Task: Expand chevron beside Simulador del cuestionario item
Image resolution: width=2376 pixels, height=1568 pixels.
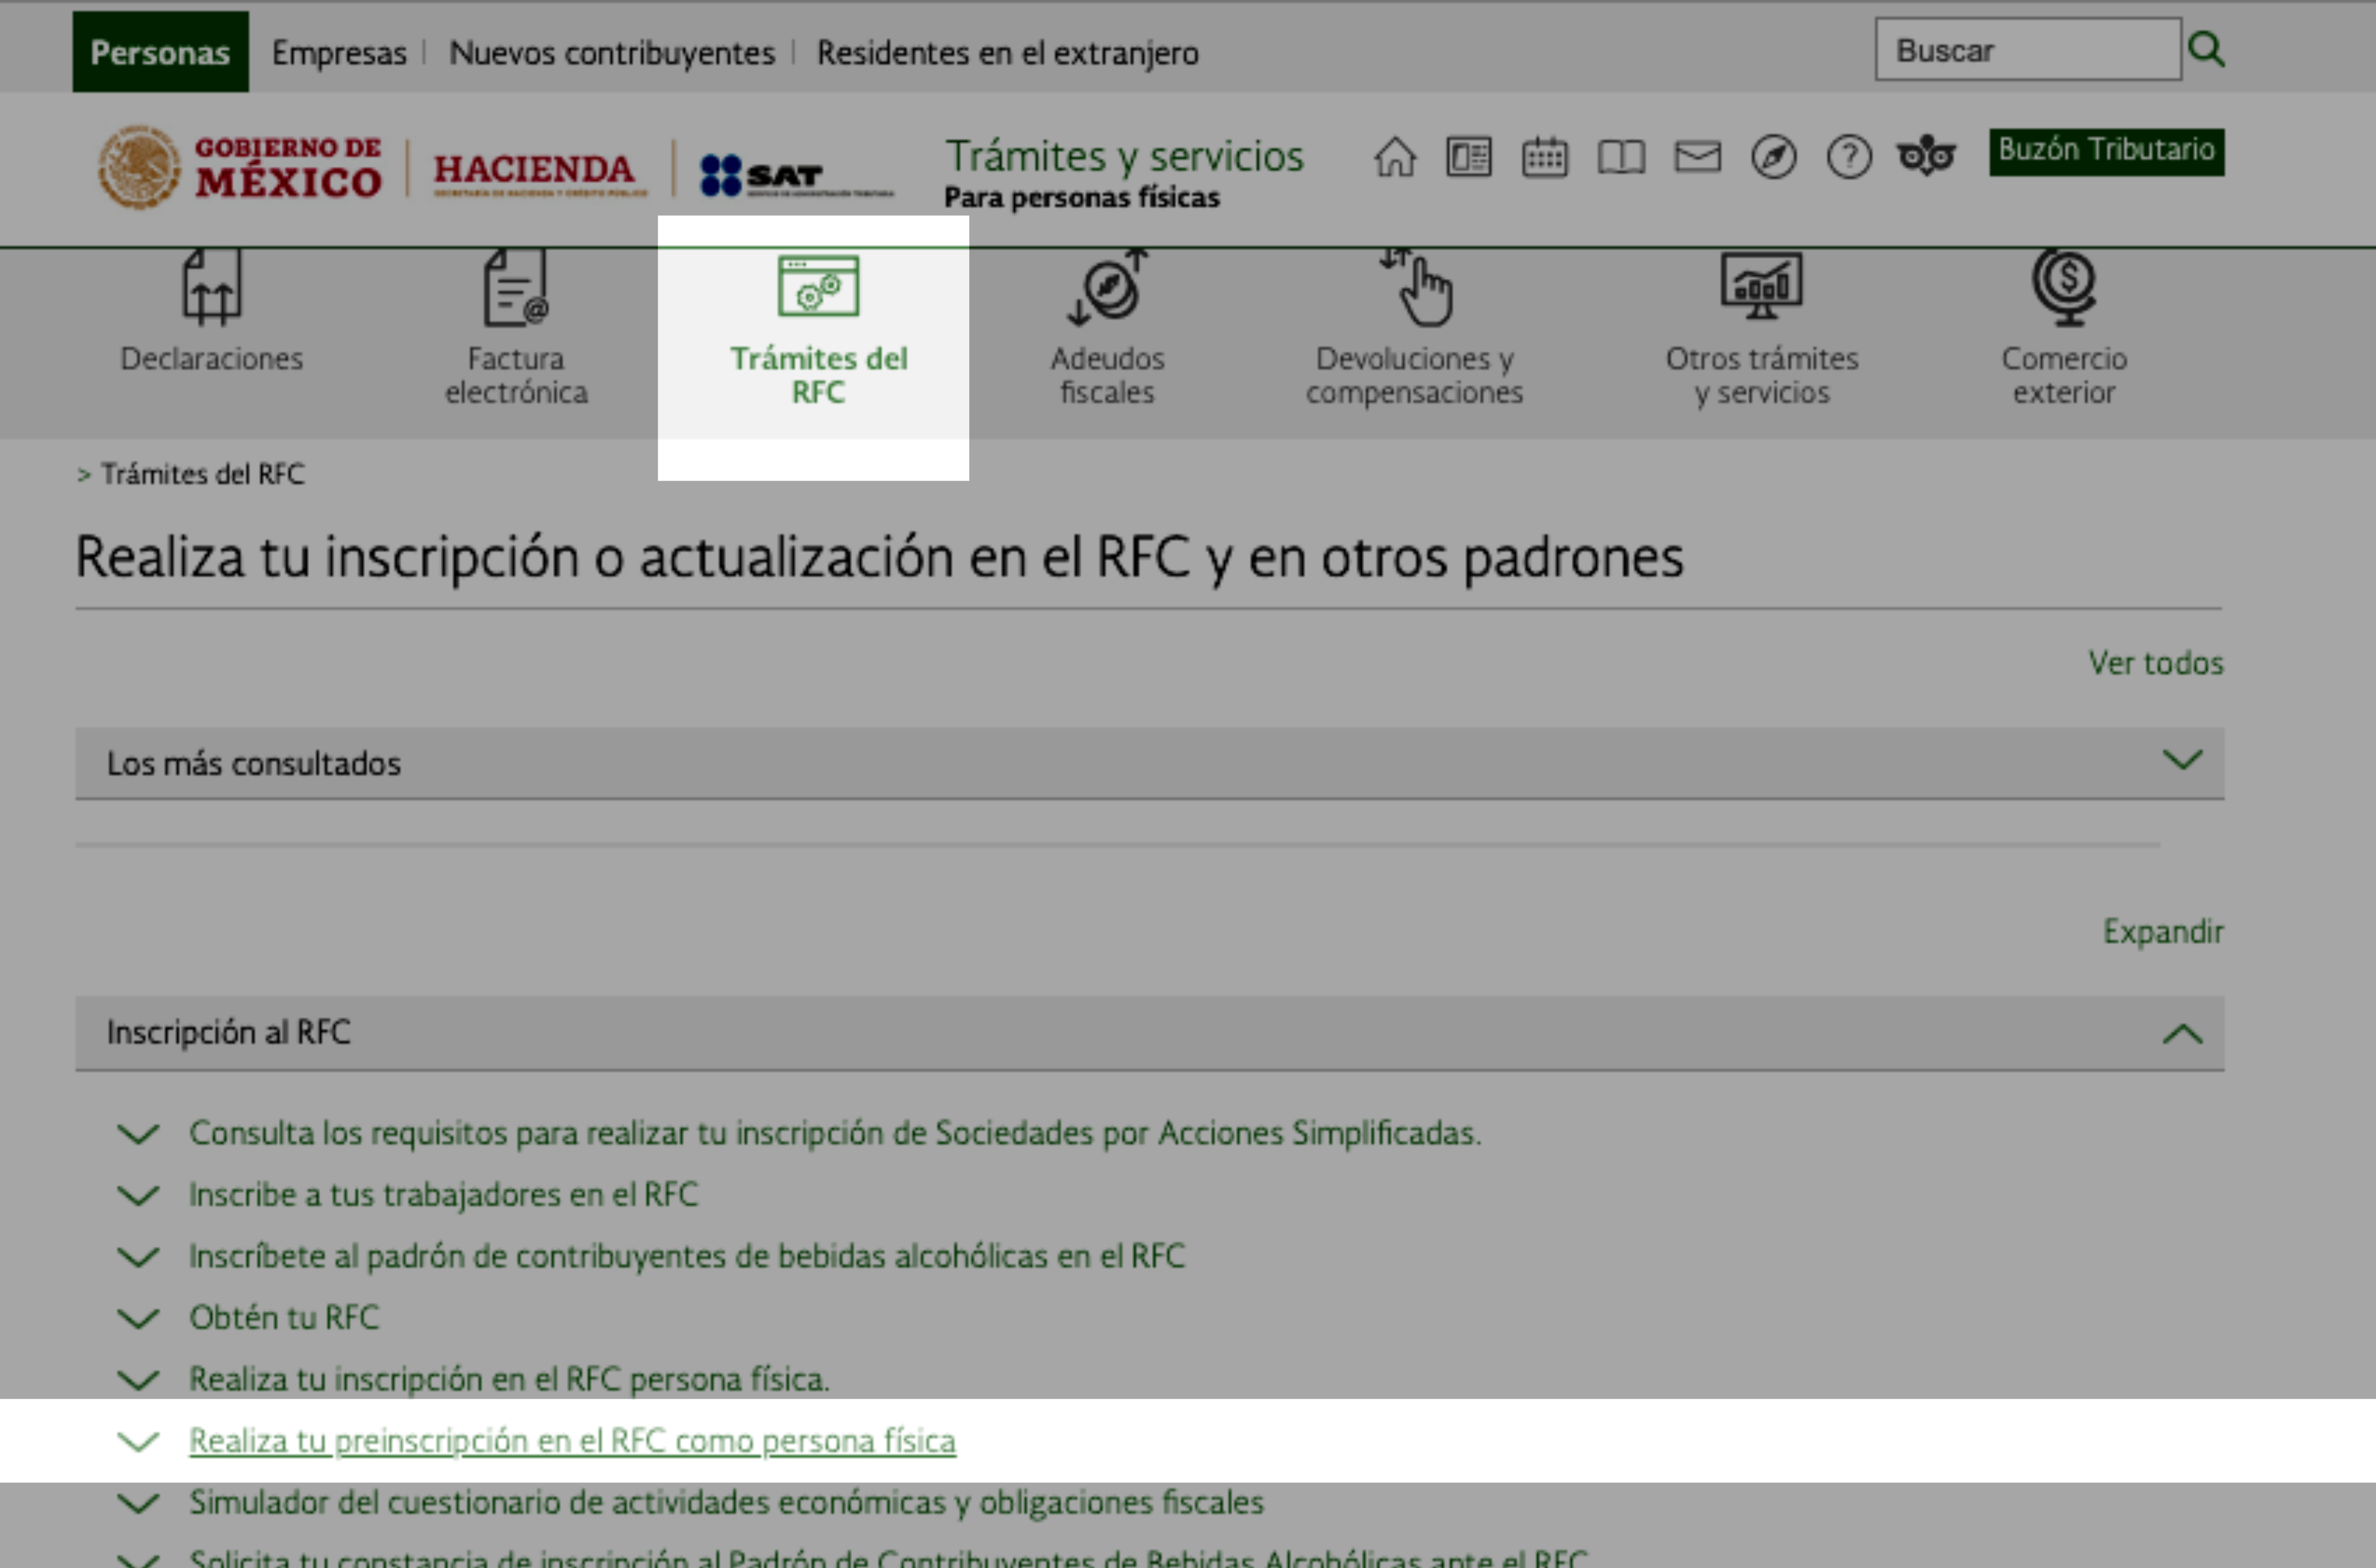Action: [138, 1503]
